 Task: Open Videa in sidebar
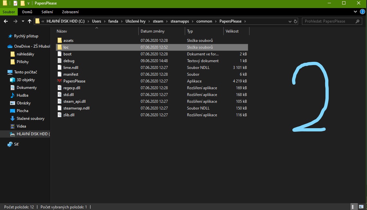coord(21,126)
